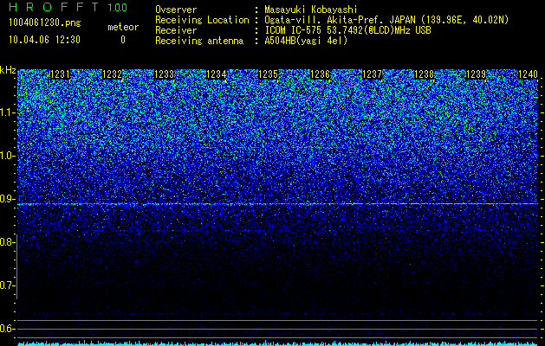Click the Receiving Location label

(x=202, y=20)
